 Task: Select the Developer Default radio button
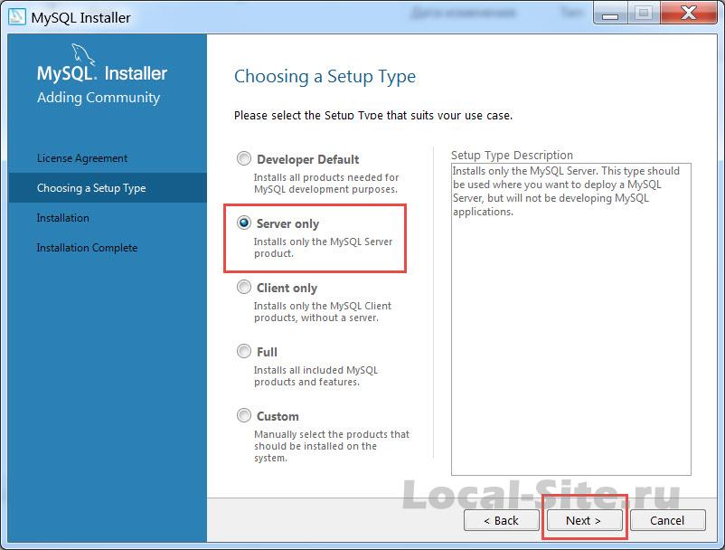tap(244, 158)
